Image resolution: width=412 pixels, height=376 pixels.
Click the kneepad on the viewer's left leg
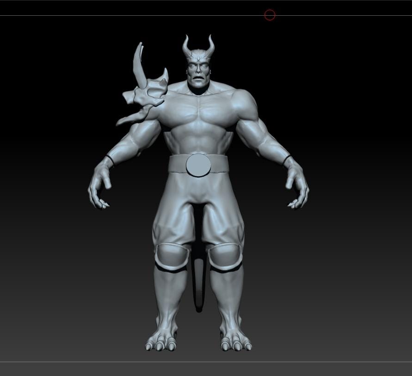click(x=172, y=257)
